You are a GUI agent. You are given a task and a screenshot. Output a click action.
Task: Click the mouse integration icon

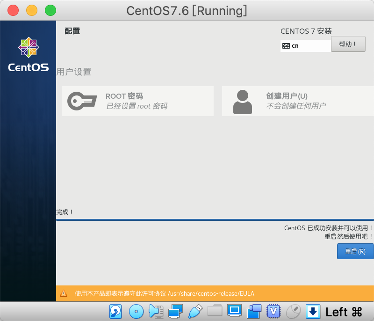coord(294,312)
